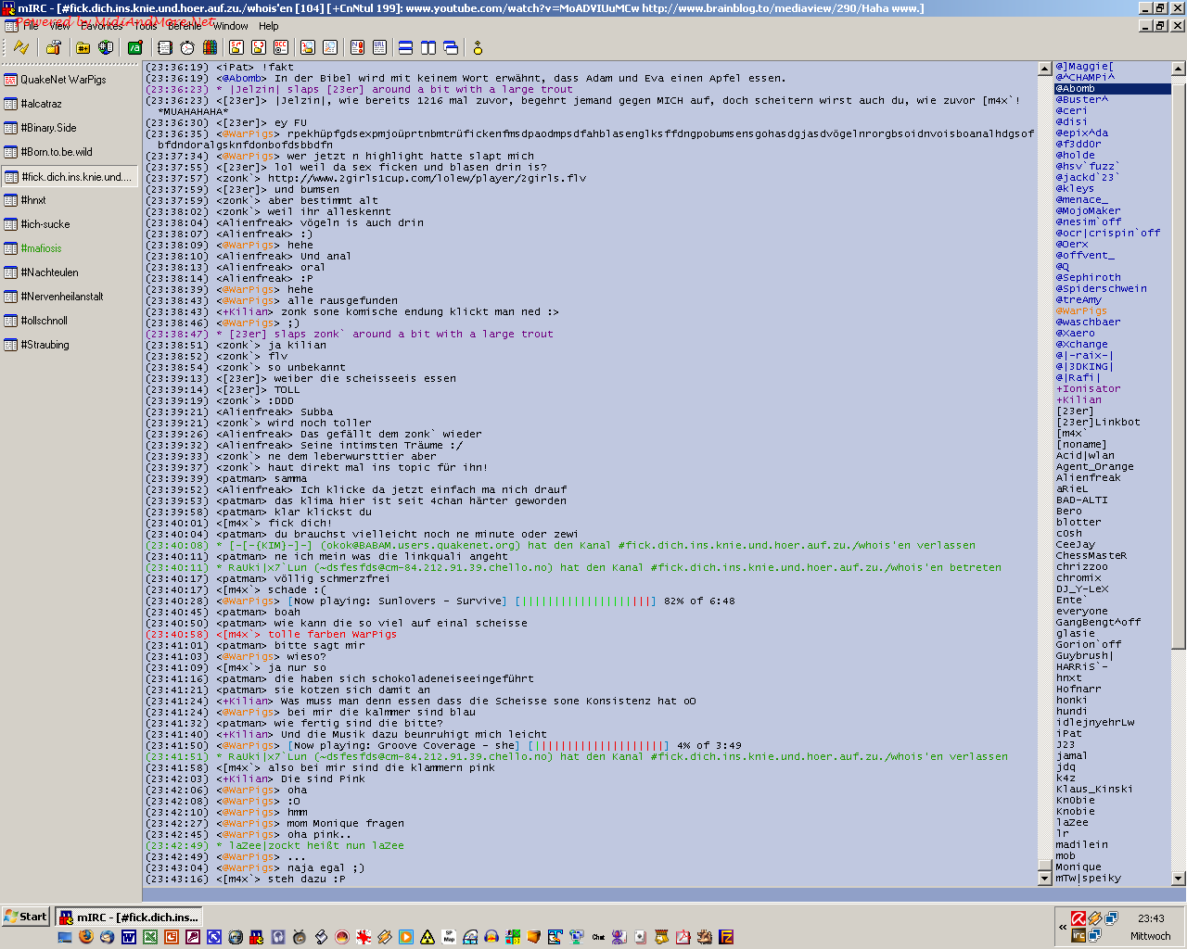The image size is (1187, 949).
Task: Open the Timer stopwatch toolbar icon
Action: click(x=187, y=47)
